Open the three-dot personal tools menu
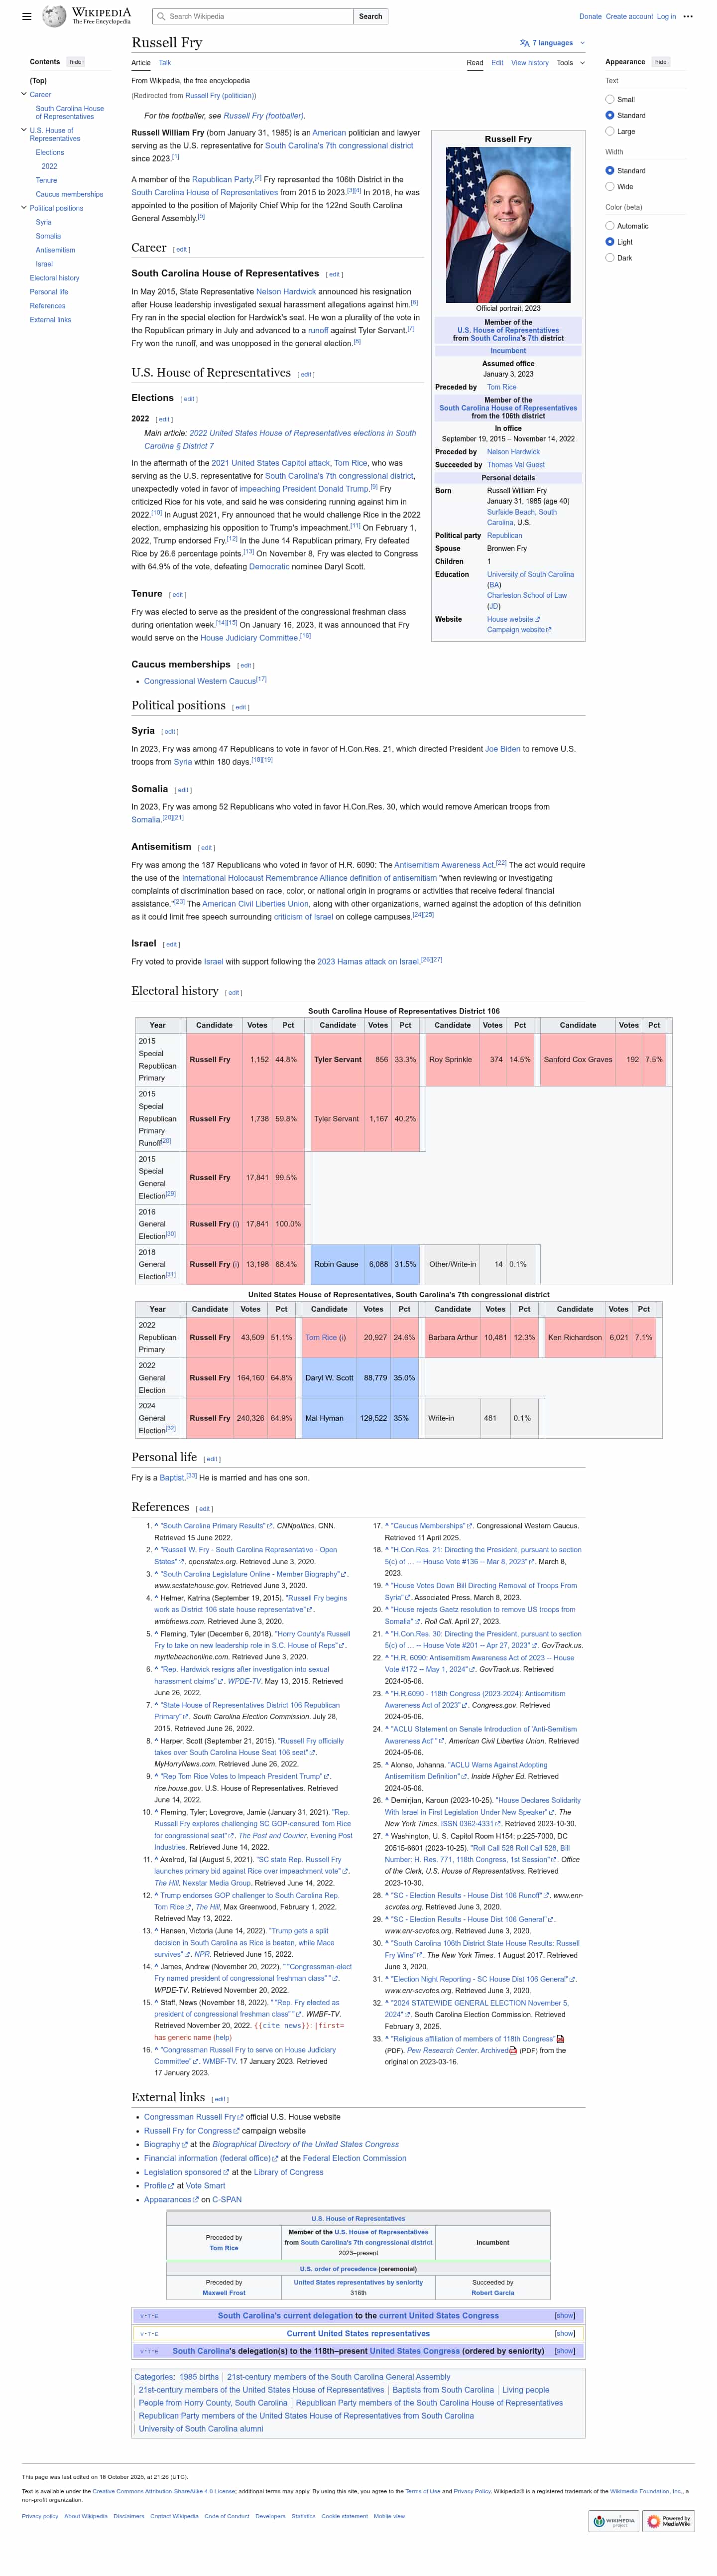This screenshot has height=2576, width=717. (688, 16)
